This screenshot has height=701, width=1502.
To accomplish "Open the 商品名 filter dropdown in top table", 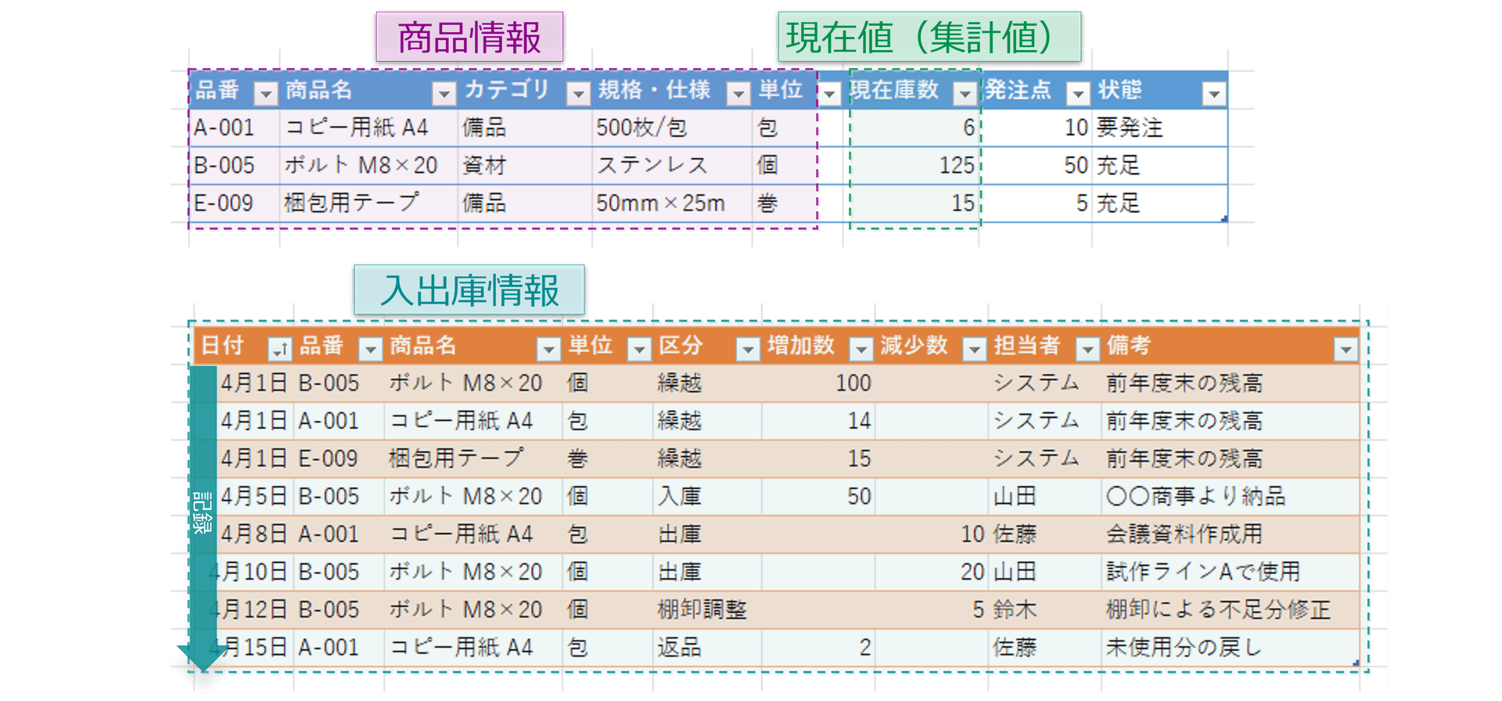I will click(444, 94).
